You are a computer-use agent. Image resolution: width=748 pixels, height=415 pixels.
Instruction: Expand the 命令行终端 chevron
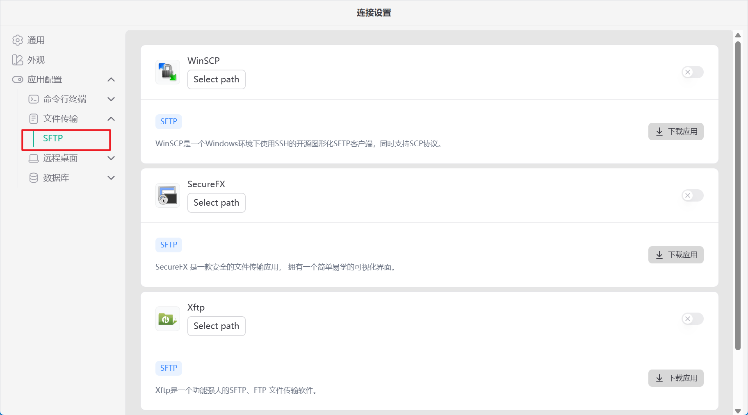click(111, 99)
